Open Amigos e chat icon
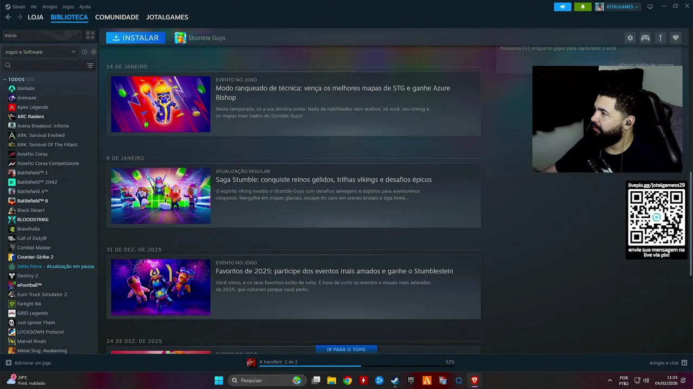The height and width of the screenshot is (389, 693). (x=684, y=363)
